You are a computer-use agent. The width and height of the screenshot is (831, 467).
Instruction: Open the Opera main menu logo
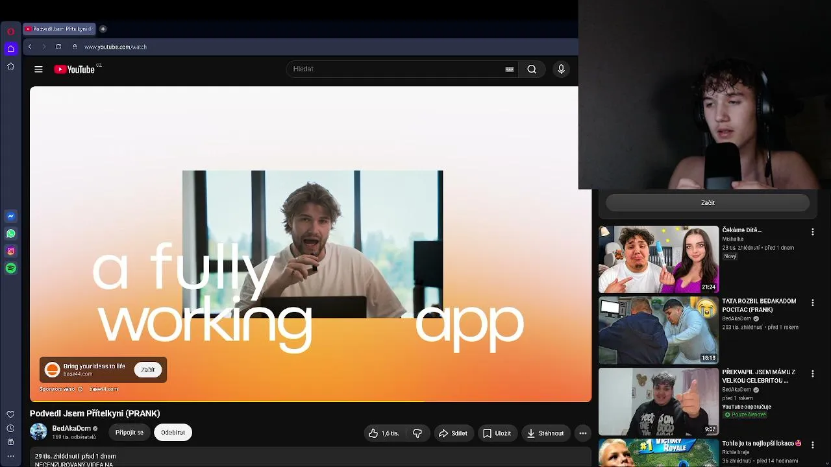(x=10, y=31)
